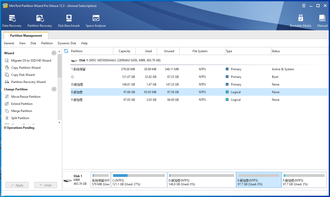330x197 pixels.
Task: Click the MiniTool app logo in title bar
Action: tap(5, 6)
